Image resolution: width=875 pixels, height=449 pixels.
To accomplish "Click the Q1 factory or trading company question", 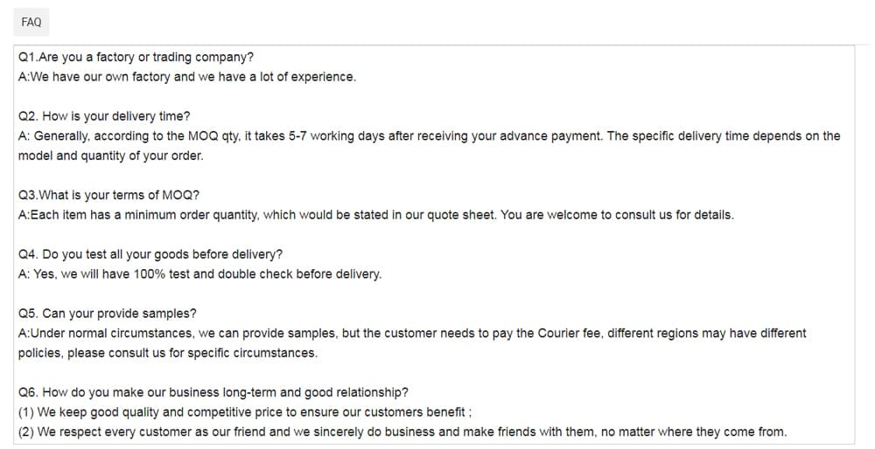I will tap(136, 58).
